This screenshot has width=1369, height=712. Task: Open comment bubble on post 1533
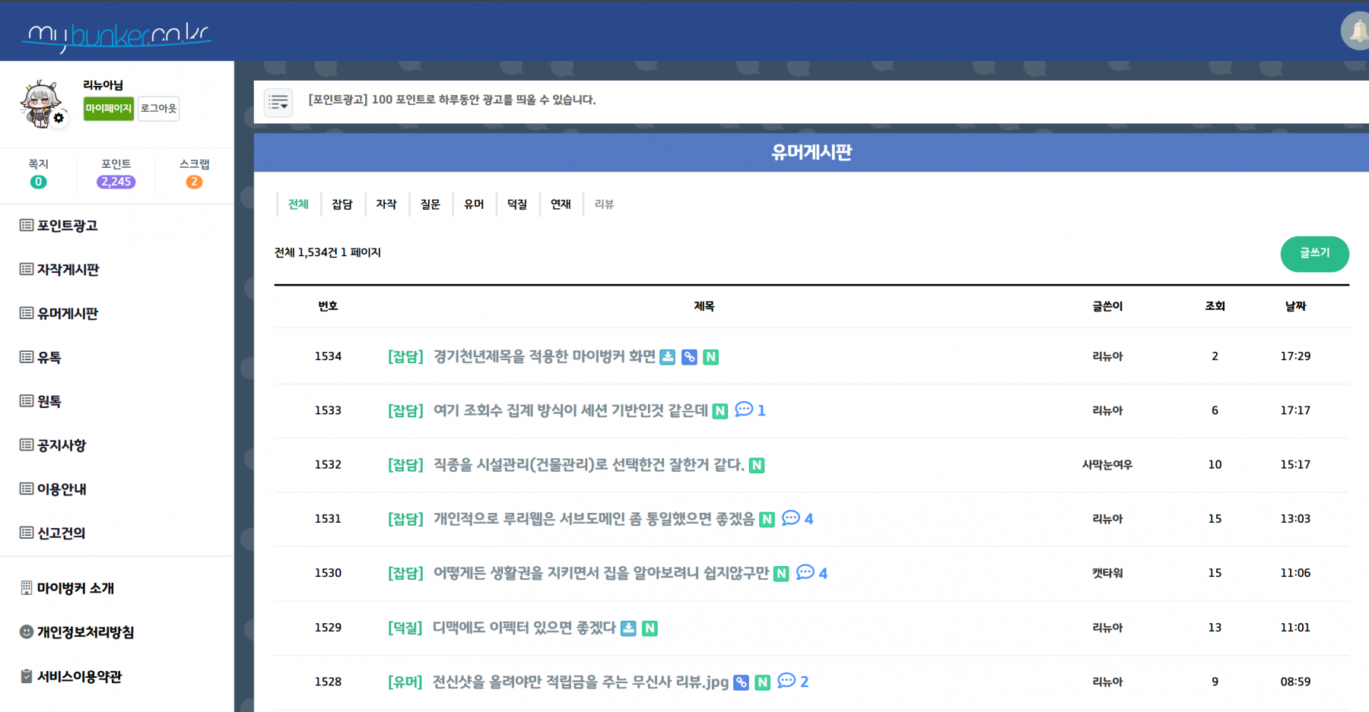tap(744, 410)
